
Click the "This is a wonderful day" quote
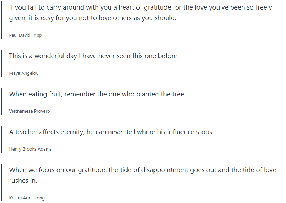tap(94, 56)
